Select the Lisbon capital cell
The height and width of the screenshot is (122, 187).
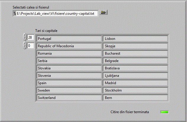[135, 39]
